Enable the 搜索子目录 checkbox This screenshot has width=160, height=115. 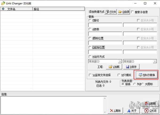(132, 12)
